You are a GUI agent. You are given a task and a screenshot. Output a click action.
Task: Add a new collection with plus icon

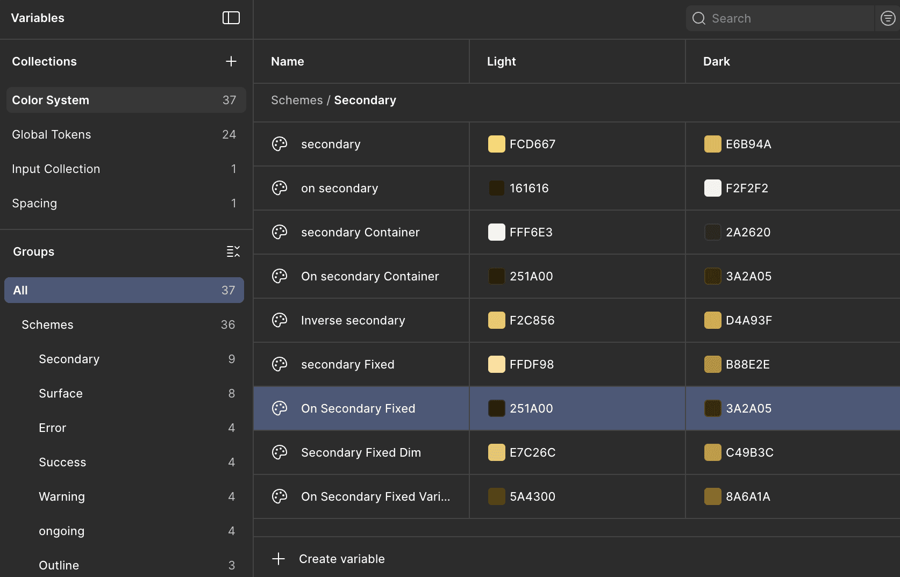coord(231,61)
